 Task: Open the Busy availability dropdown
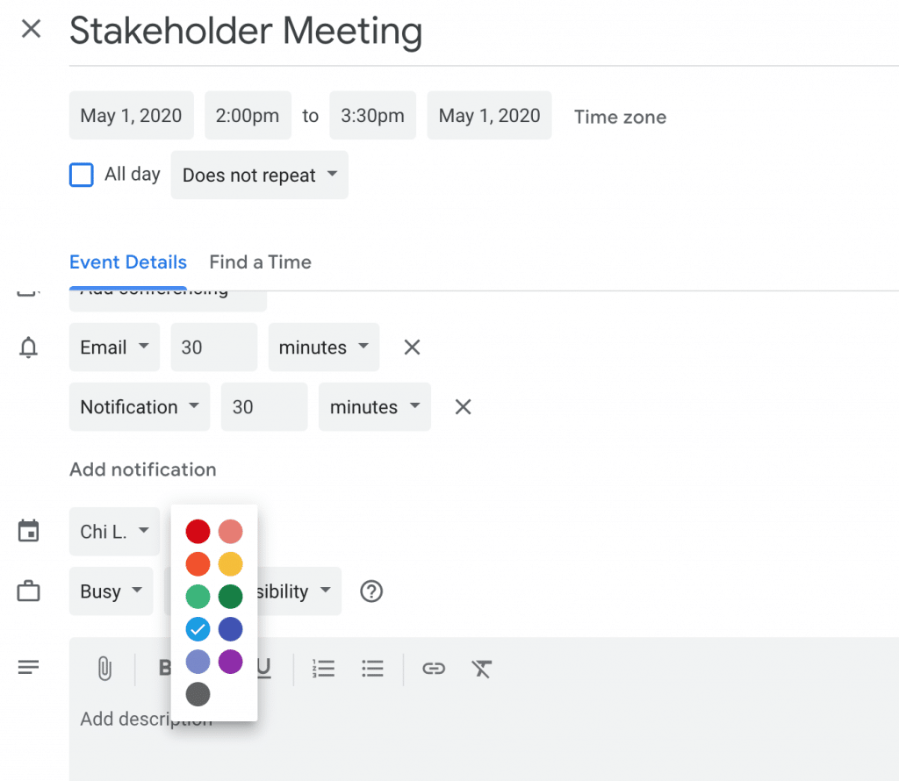tap(111, 591)
